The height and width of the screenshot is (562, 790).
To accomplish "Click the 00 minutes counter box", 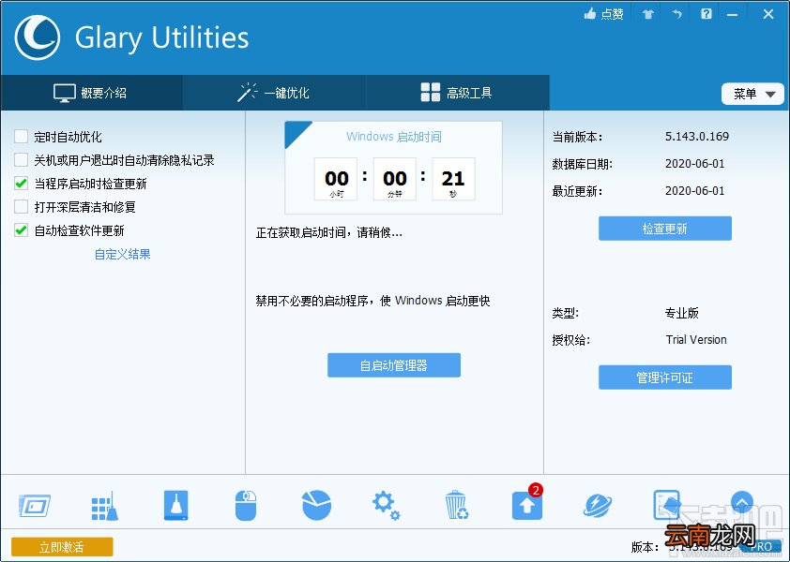I will point(394,179).
